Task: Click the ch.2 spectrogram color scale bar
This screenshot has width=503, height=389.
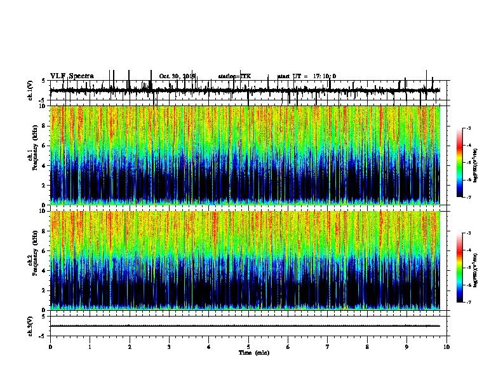Action: [460, 268]
